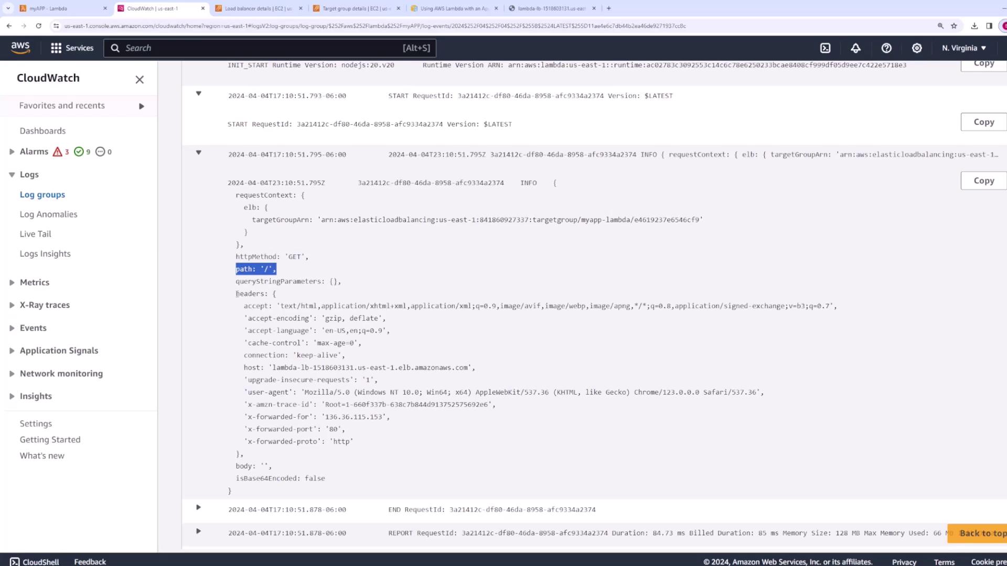Close the CloudWatch sidebar panel
The image size is (1007, 566).
(x=140, y=80)
